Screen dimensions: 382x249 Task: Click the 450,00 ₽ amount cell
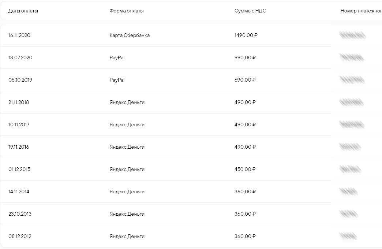245,169
